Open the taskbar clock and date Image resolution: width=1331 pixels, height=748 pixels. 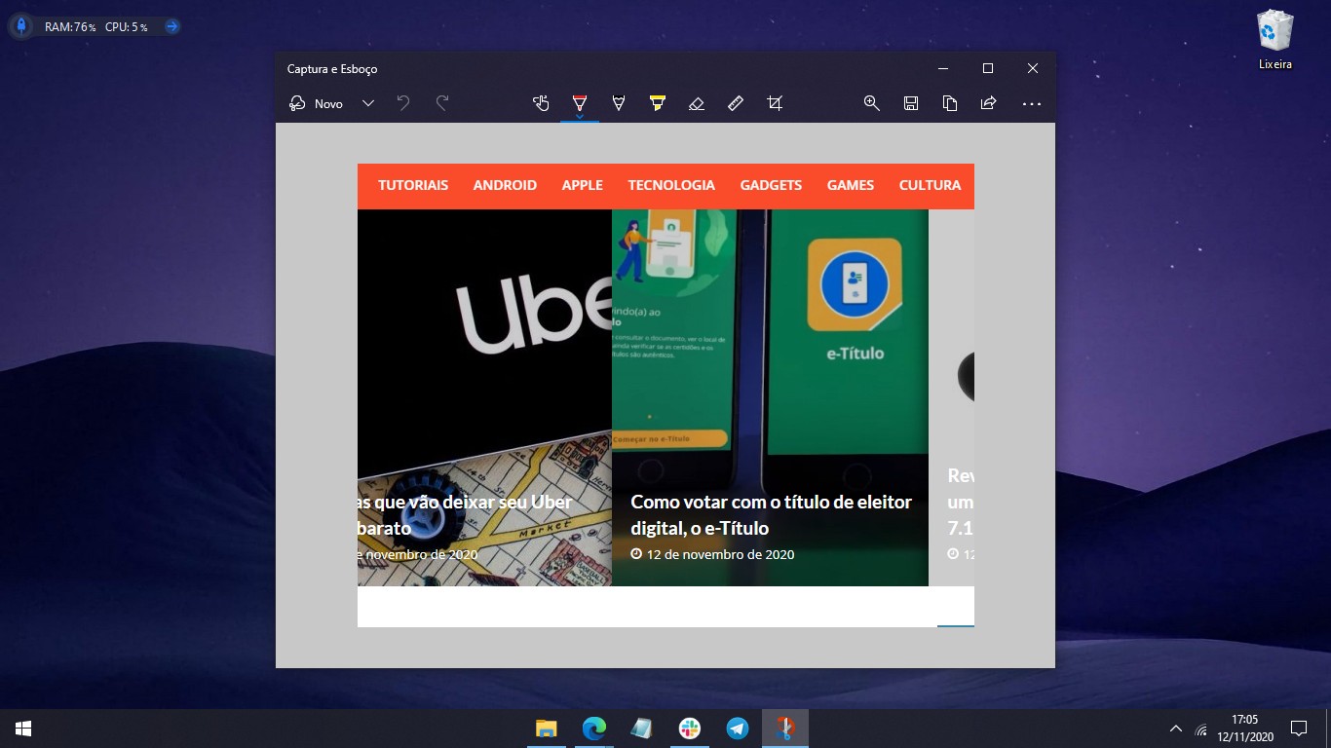coord(1244,729)
